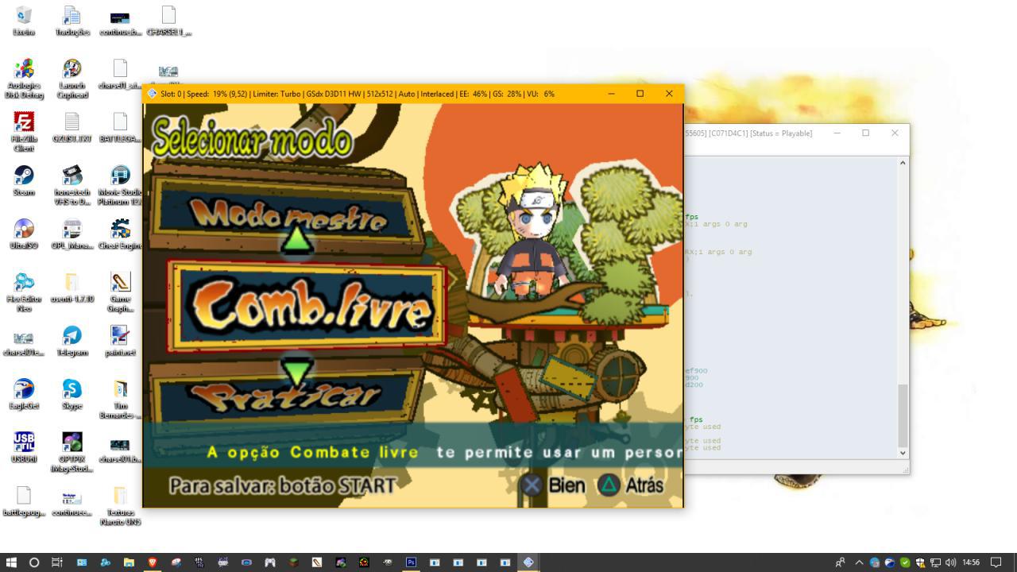
Task: Launch OPTPiX iMageStudio shortcut
Action: tap(72, 451)
